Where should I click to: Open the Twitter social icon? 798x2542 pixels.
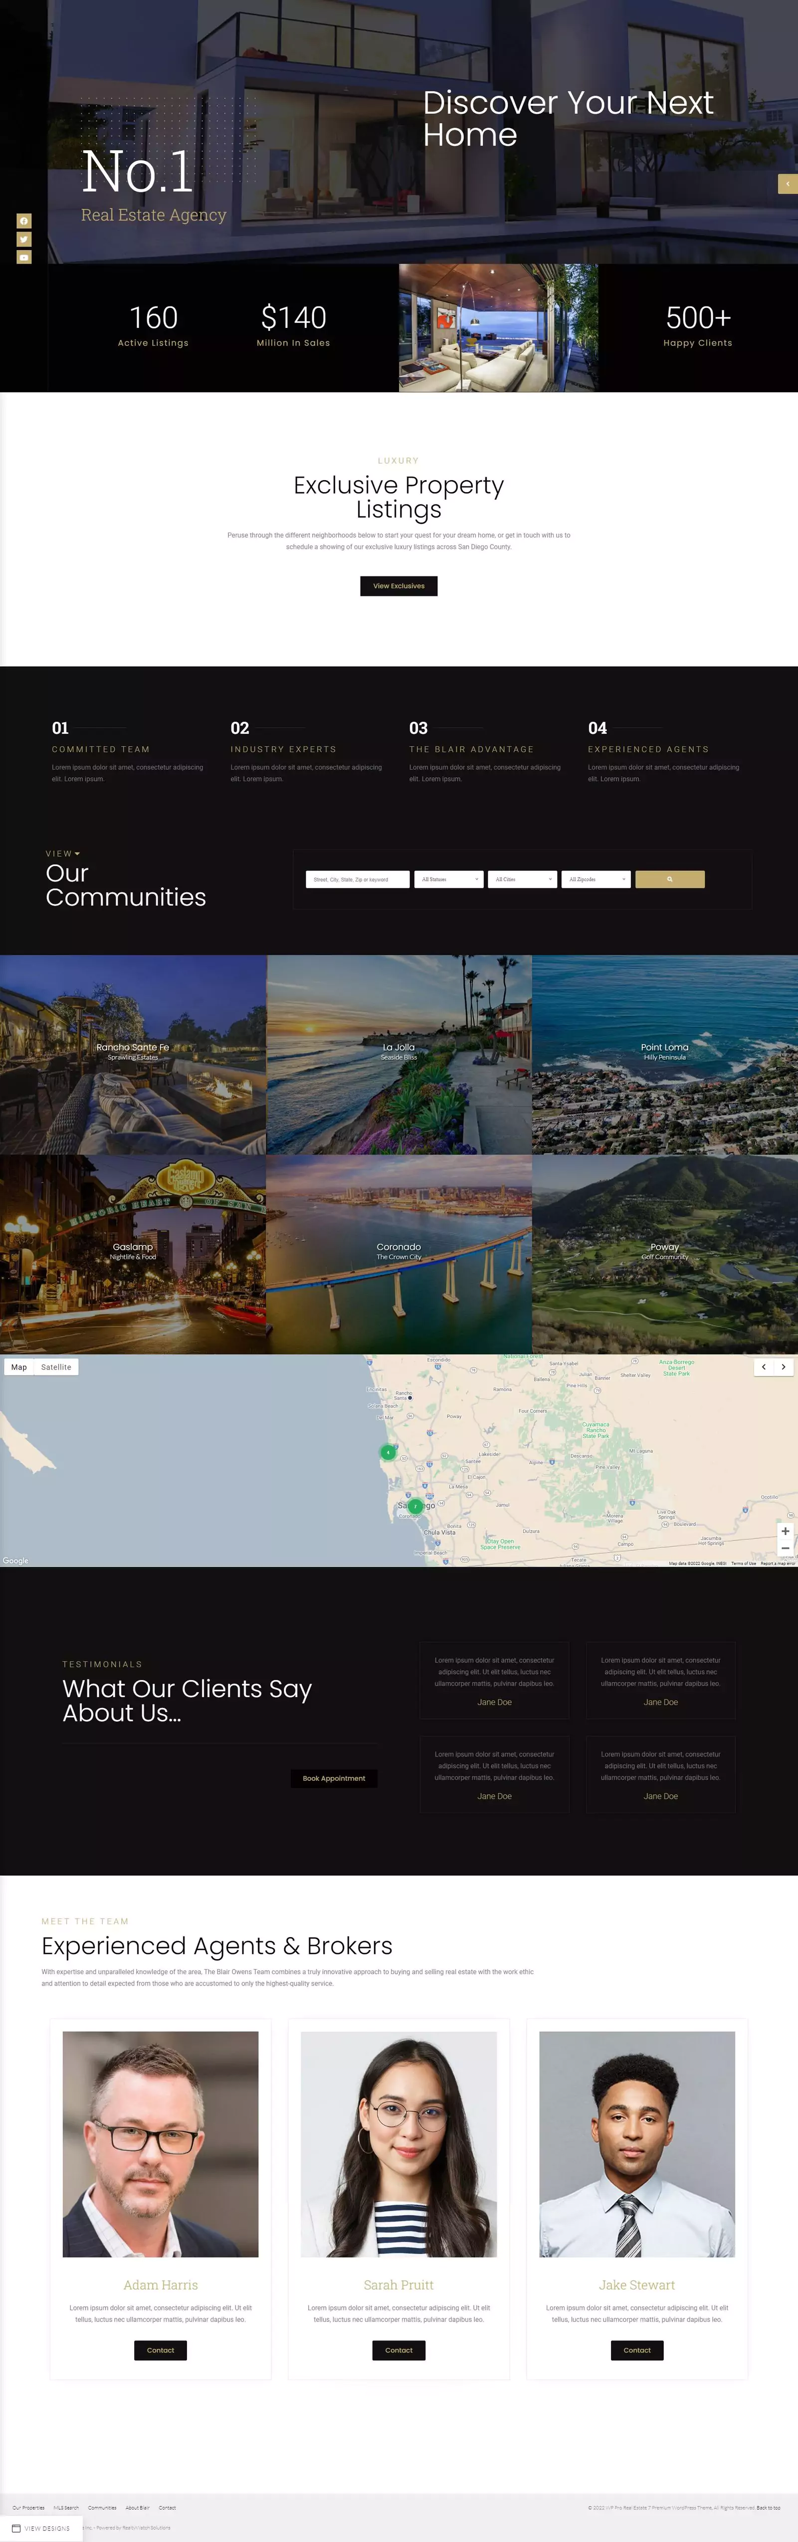coord(23,239)
